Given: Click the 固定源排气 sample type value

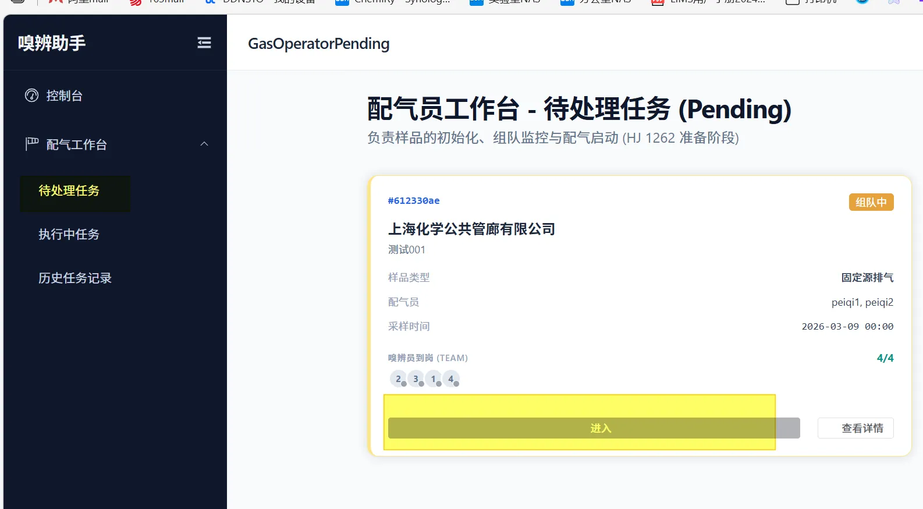Looking at the screenshot, I should pyautogui.click(x=867, y=278).
